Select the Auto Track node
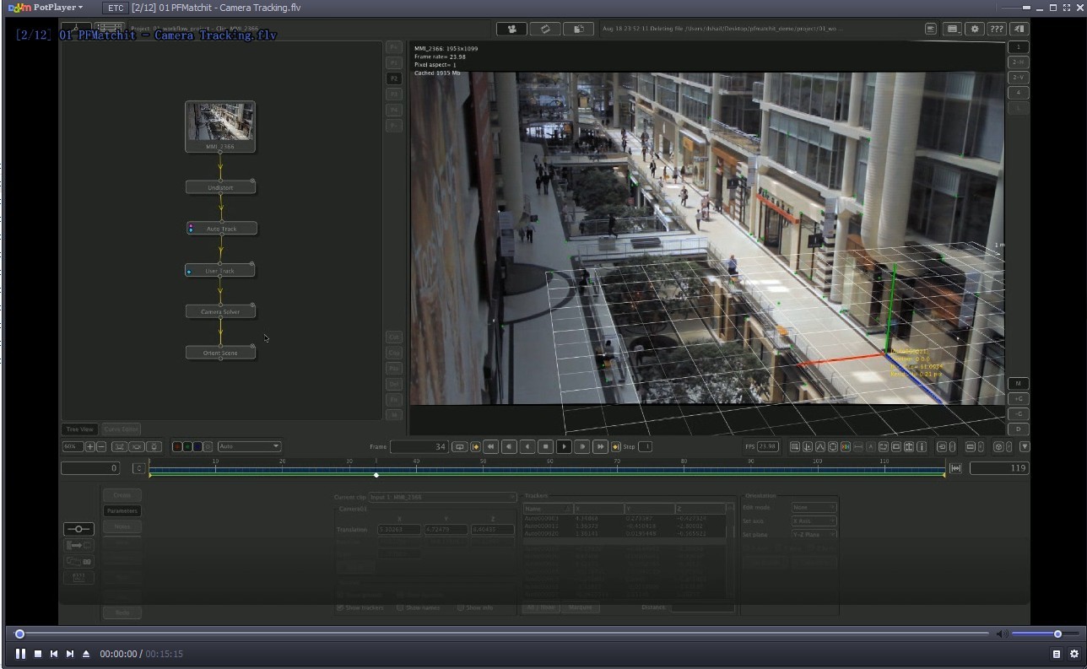Image resolution: width=1087 pixels, height=669 pixels. (221, 229)
